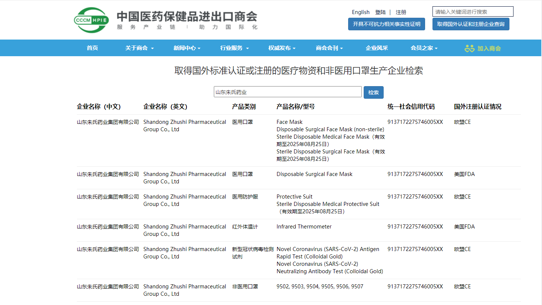Click the 检索 search button
The width and height of the screenshot is (542, 305).
[374, 92]
